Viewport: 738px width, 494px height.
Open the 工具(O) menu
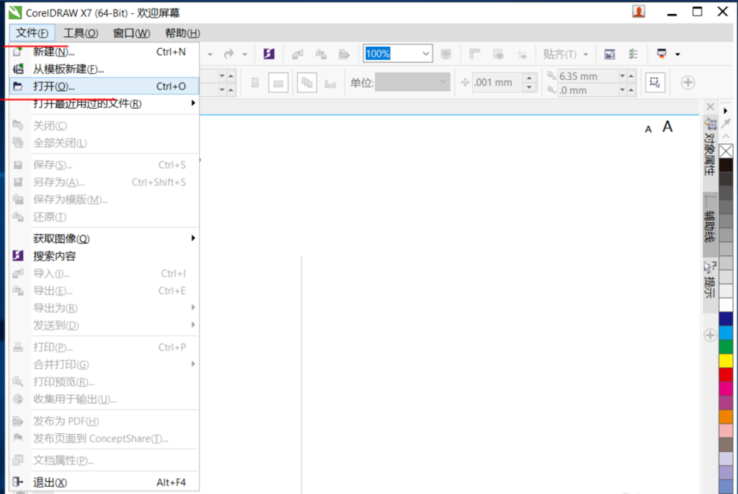[80, 33]
